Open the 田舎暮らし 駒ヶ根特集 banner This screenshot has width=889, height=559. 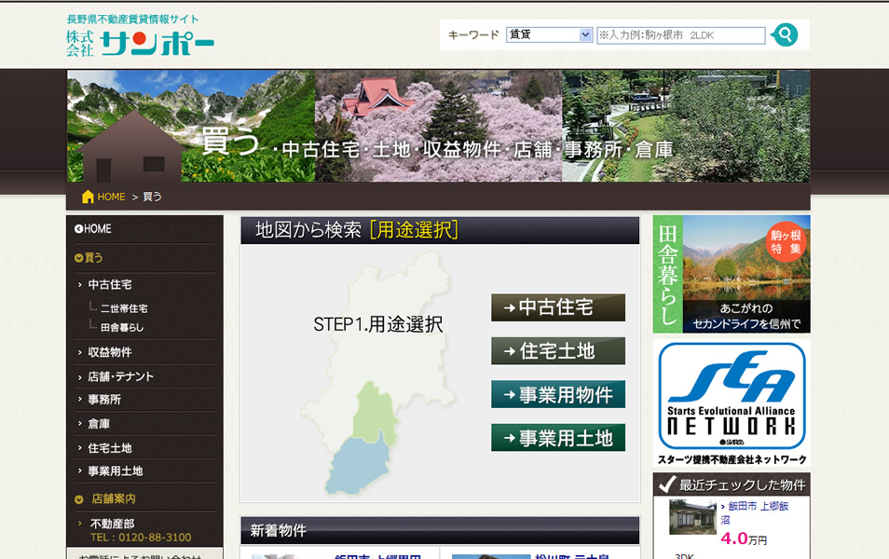point(732,274)
